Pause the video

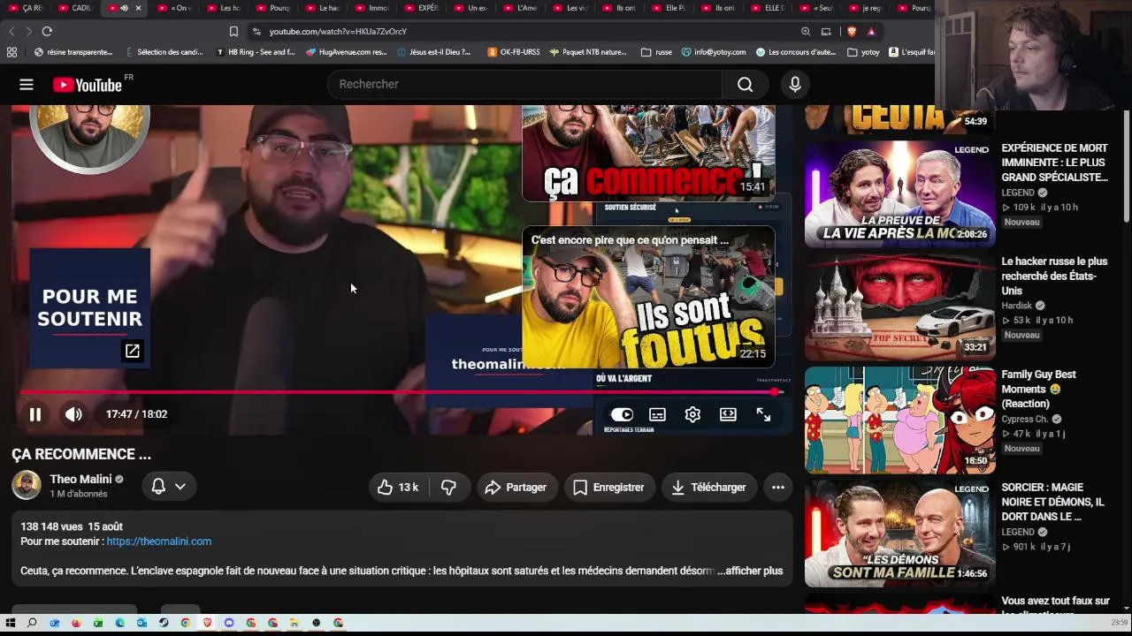pyautogui.click(x=35, y=414)
